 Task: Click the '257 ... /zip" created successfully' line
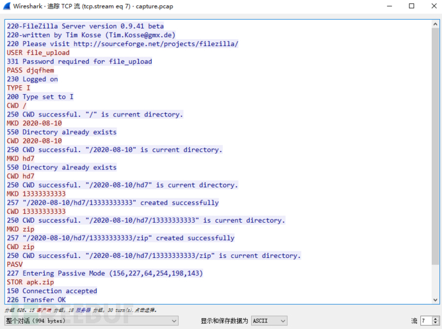(x=120, y=238)
